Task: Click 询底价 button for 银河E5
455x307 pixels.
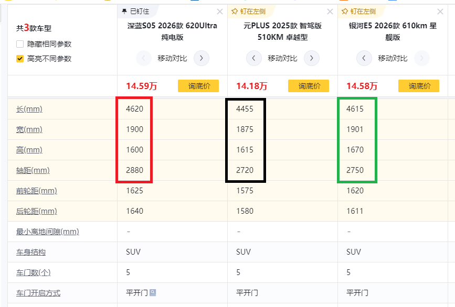Action: pos(419,86)
